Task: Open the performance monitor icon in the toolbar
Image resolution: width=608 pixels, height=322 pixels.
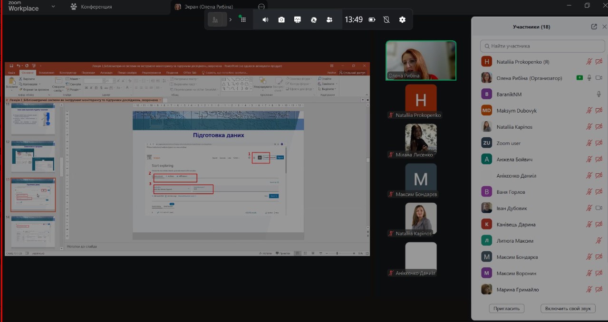Action: [298, 19]
